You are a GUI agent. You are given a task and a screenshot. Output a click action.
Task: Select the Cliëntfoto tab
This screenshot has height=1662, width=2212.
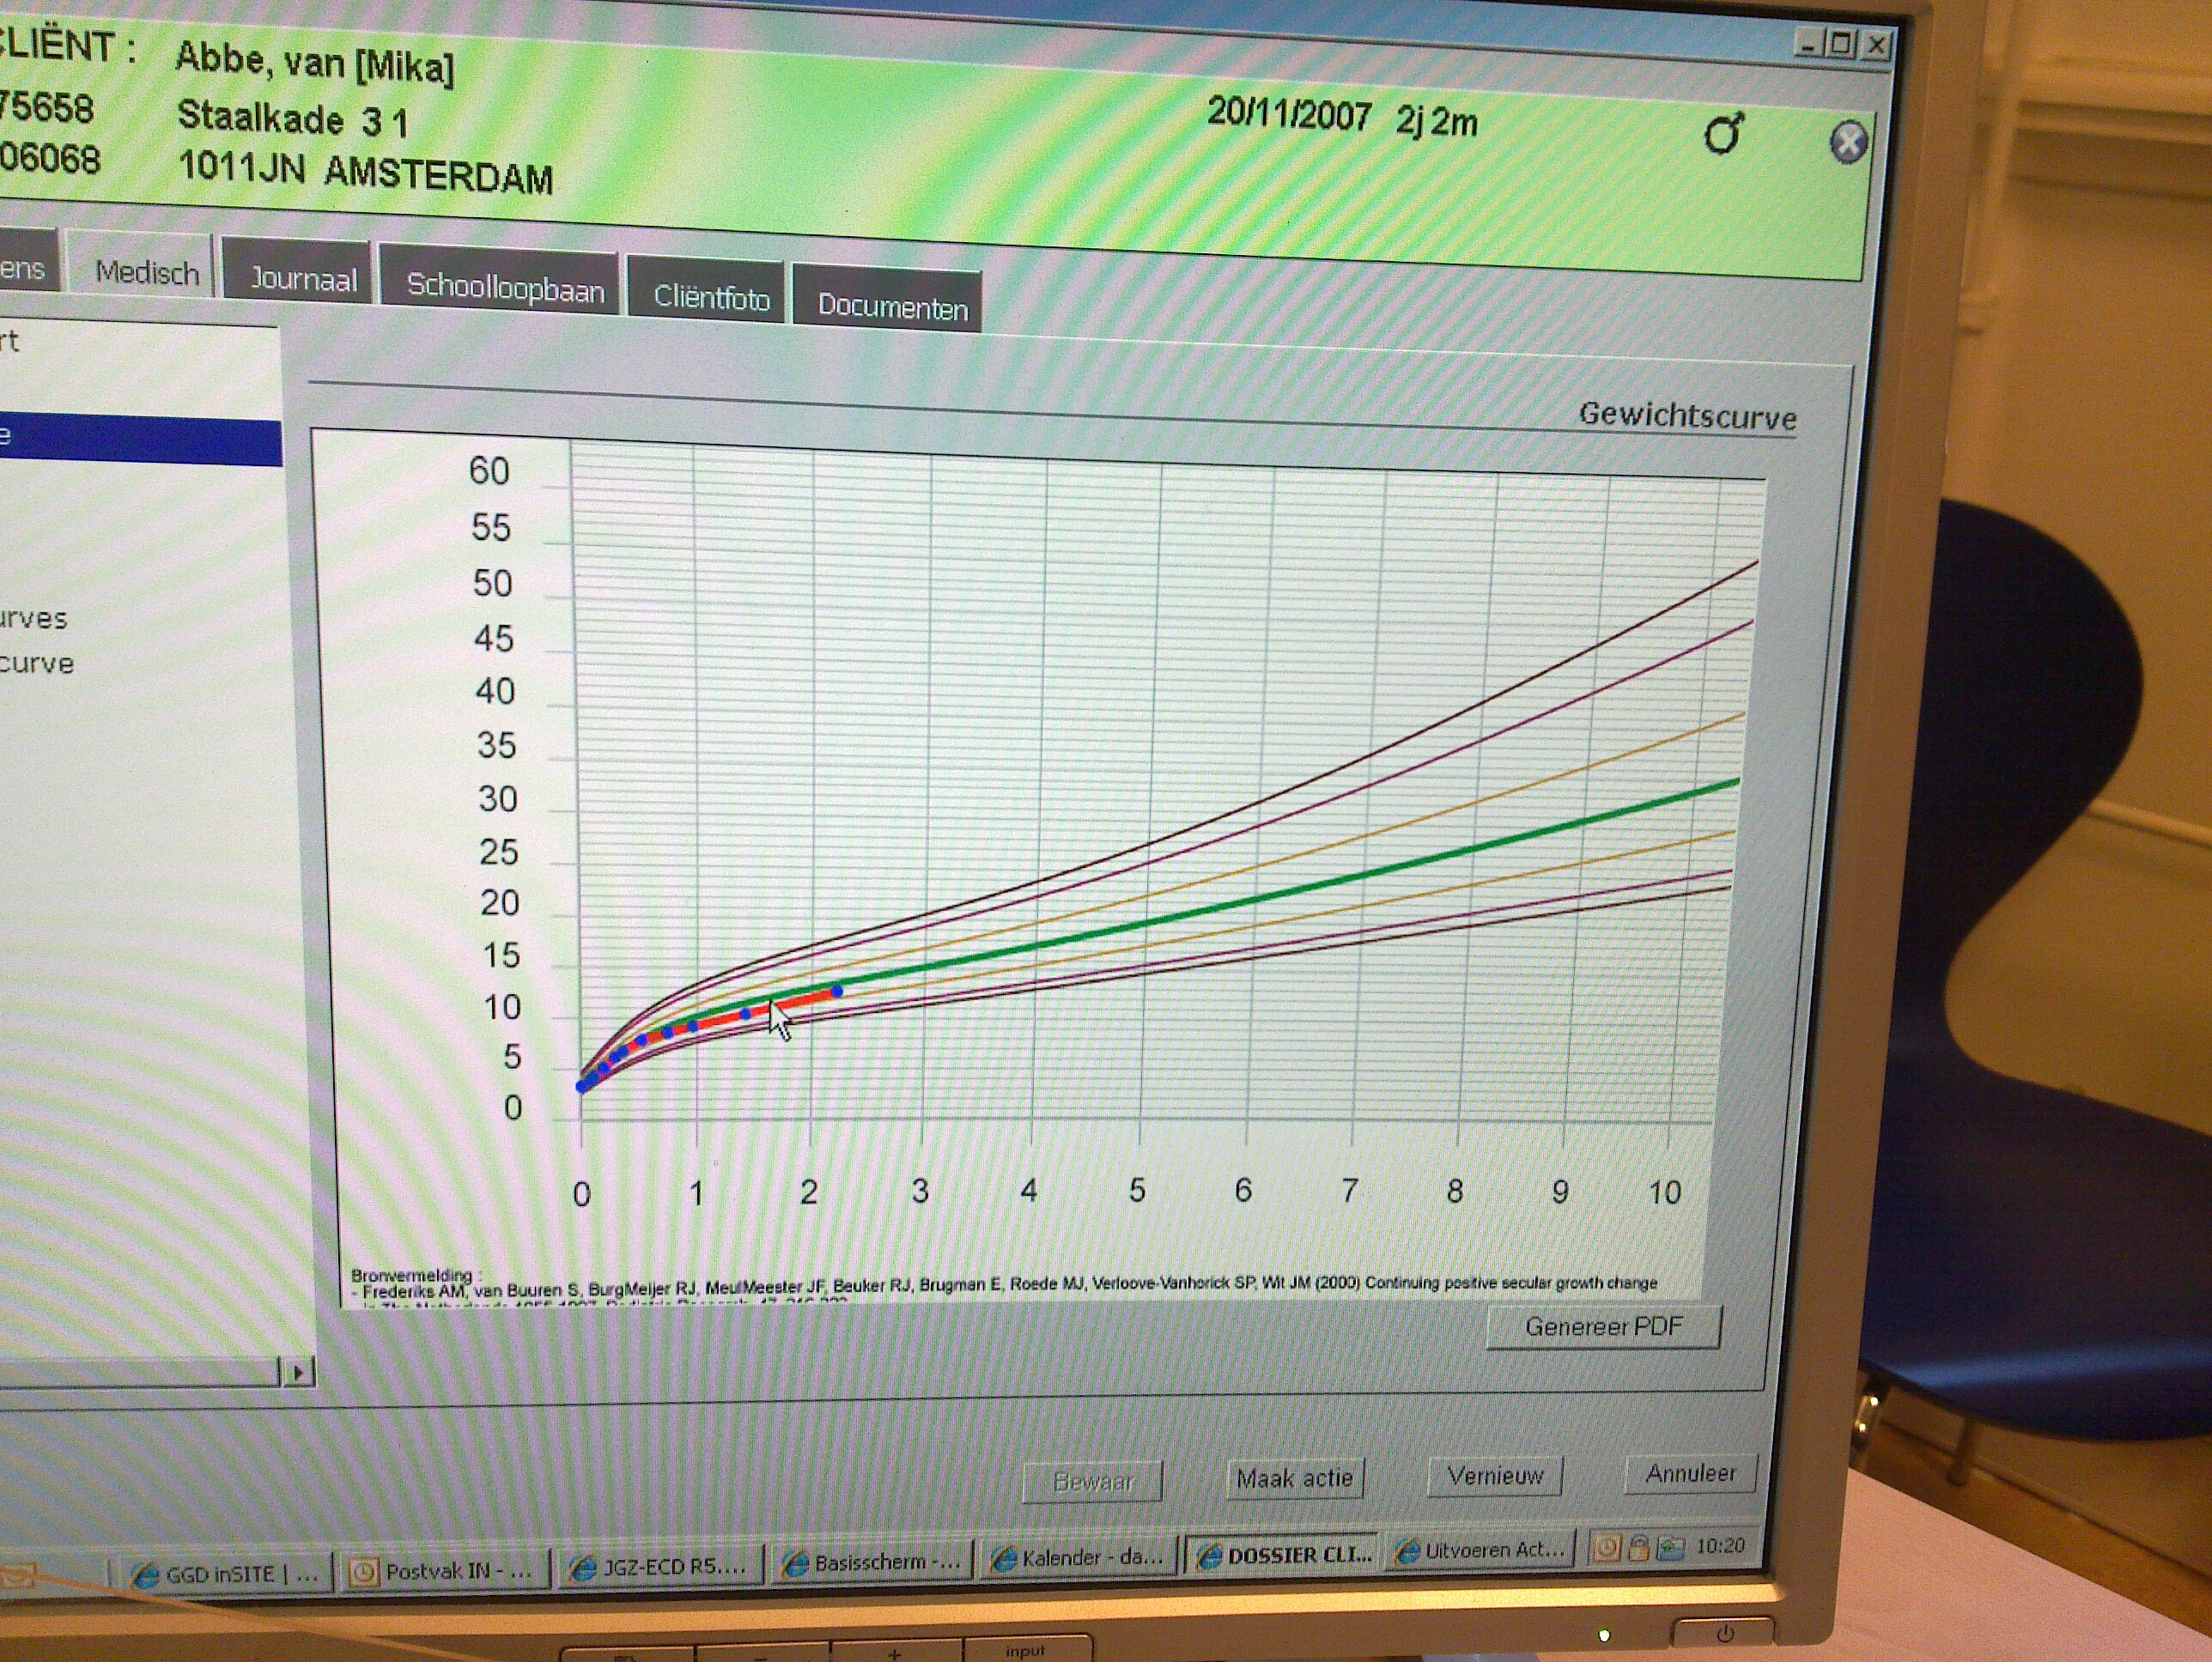tap(711, 298)
